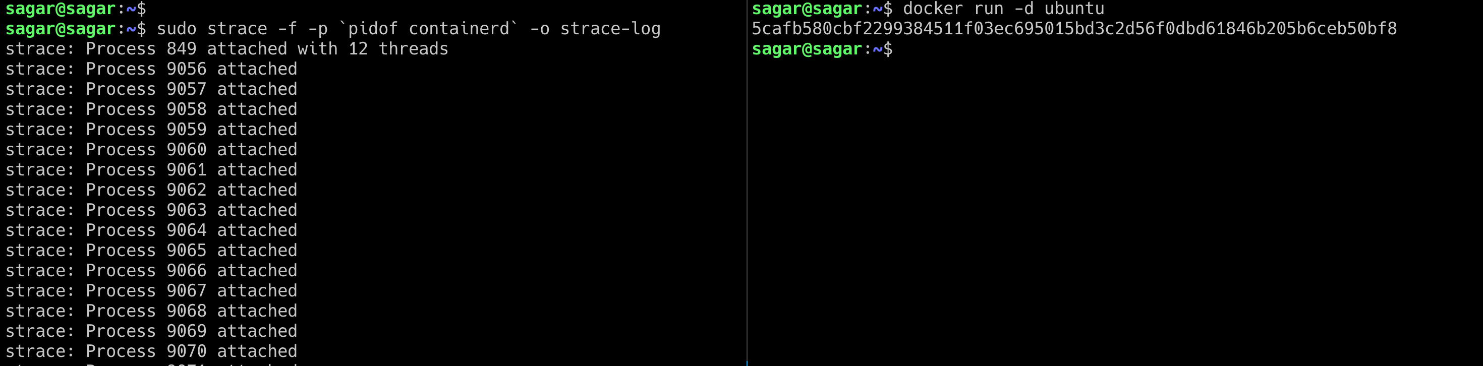Click the 'Process 9070 attached' line
This screenshot has width=1483, height=366.
(x=151, y=351)
